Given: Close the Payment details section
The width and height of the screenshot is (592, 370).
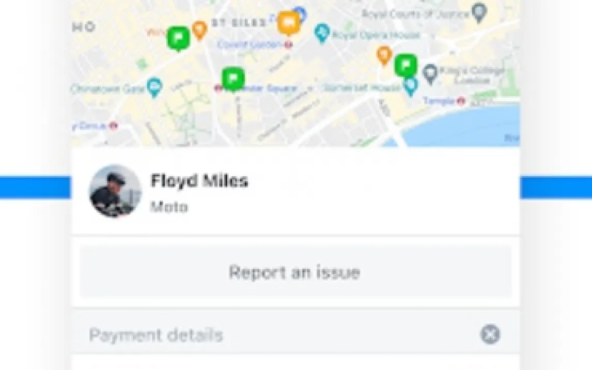Looking at the screenshot, I should coord(490,334).
